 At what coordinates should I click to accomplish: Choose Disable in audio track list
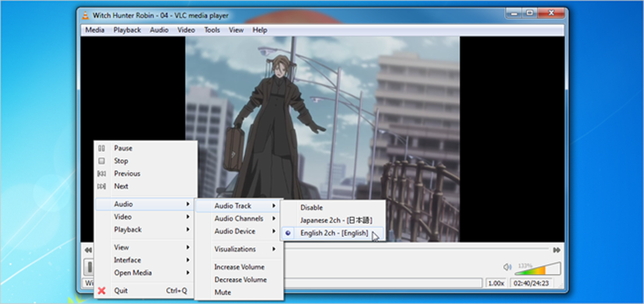[x=311, y=207]
